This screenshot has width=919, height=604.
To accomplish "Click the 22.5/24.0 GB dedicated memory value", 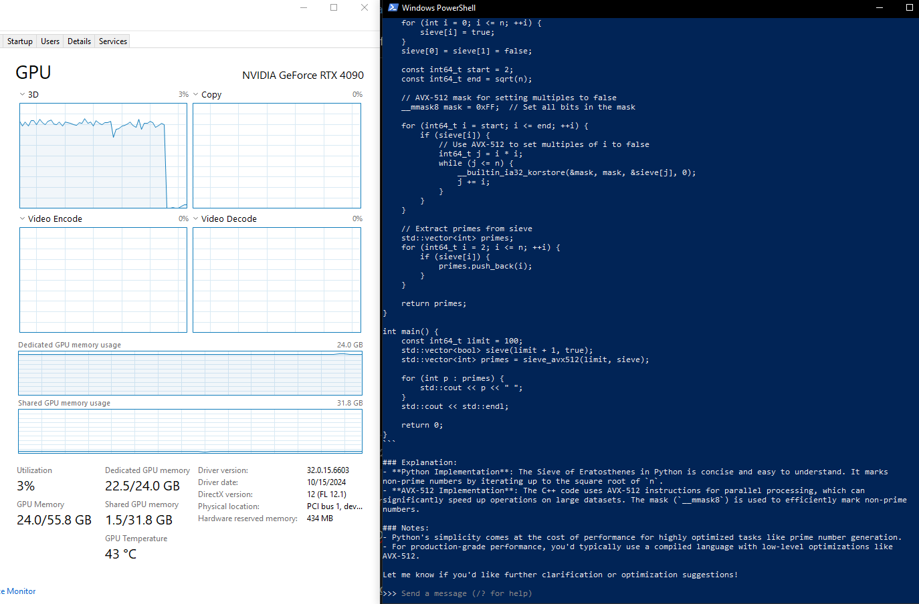I will pos(142,486).
